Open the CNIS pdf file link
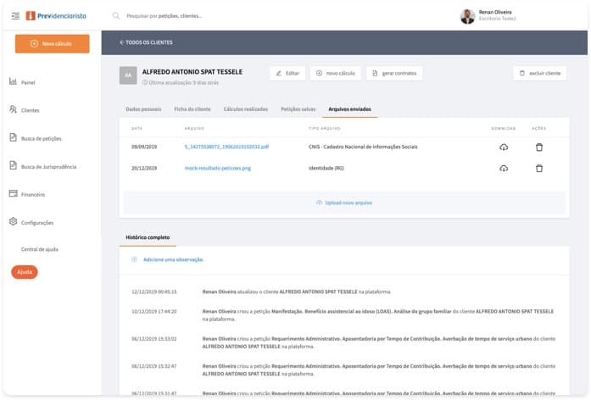 226,147
